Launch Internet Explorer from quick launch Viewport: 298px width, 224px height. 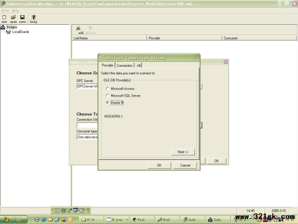[44, 219]
